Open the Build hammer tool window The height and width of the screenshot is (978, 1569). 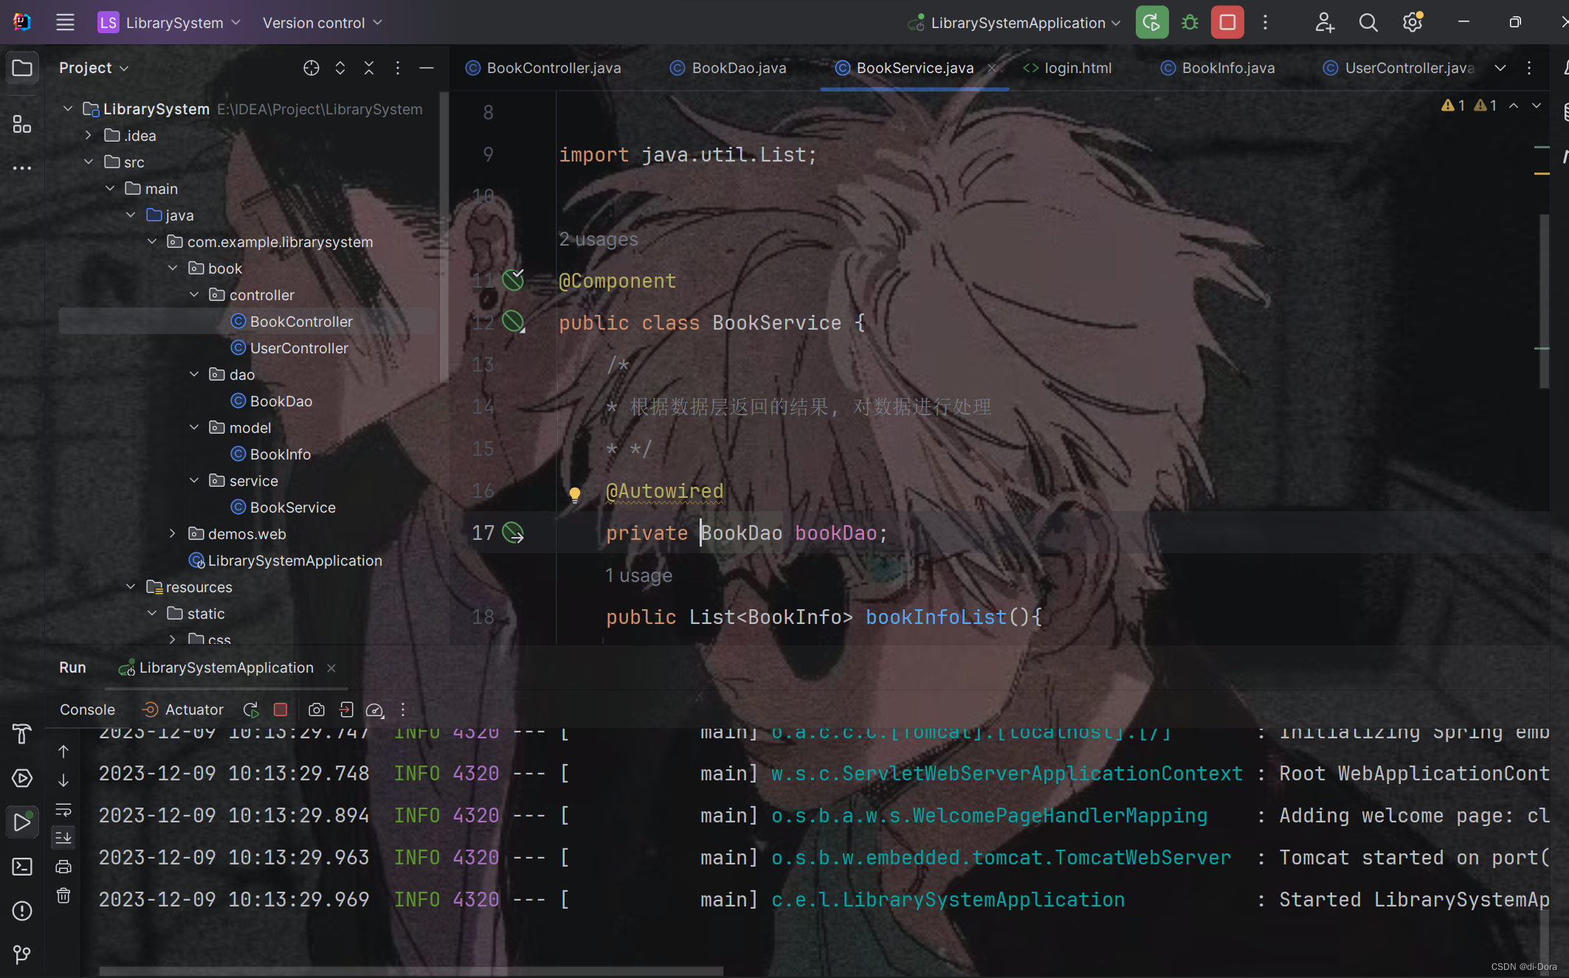[22, 734]
